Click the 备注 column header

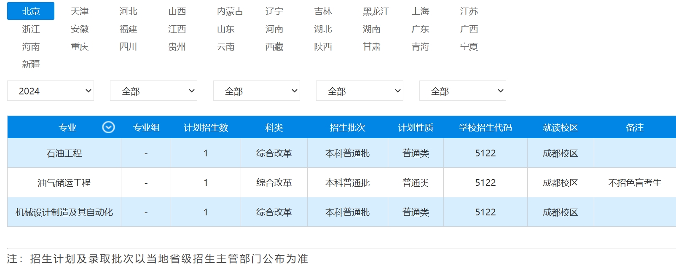635,127
